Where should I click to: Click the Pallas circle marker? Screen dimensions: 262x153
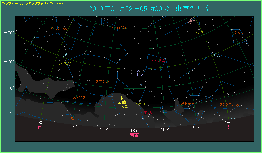[x=191, y=19]
